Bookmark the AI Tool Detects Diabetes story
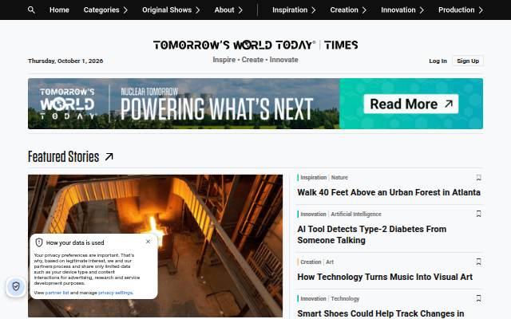The height and width of the screenshot is (319, 511). (x=478, y=214)
